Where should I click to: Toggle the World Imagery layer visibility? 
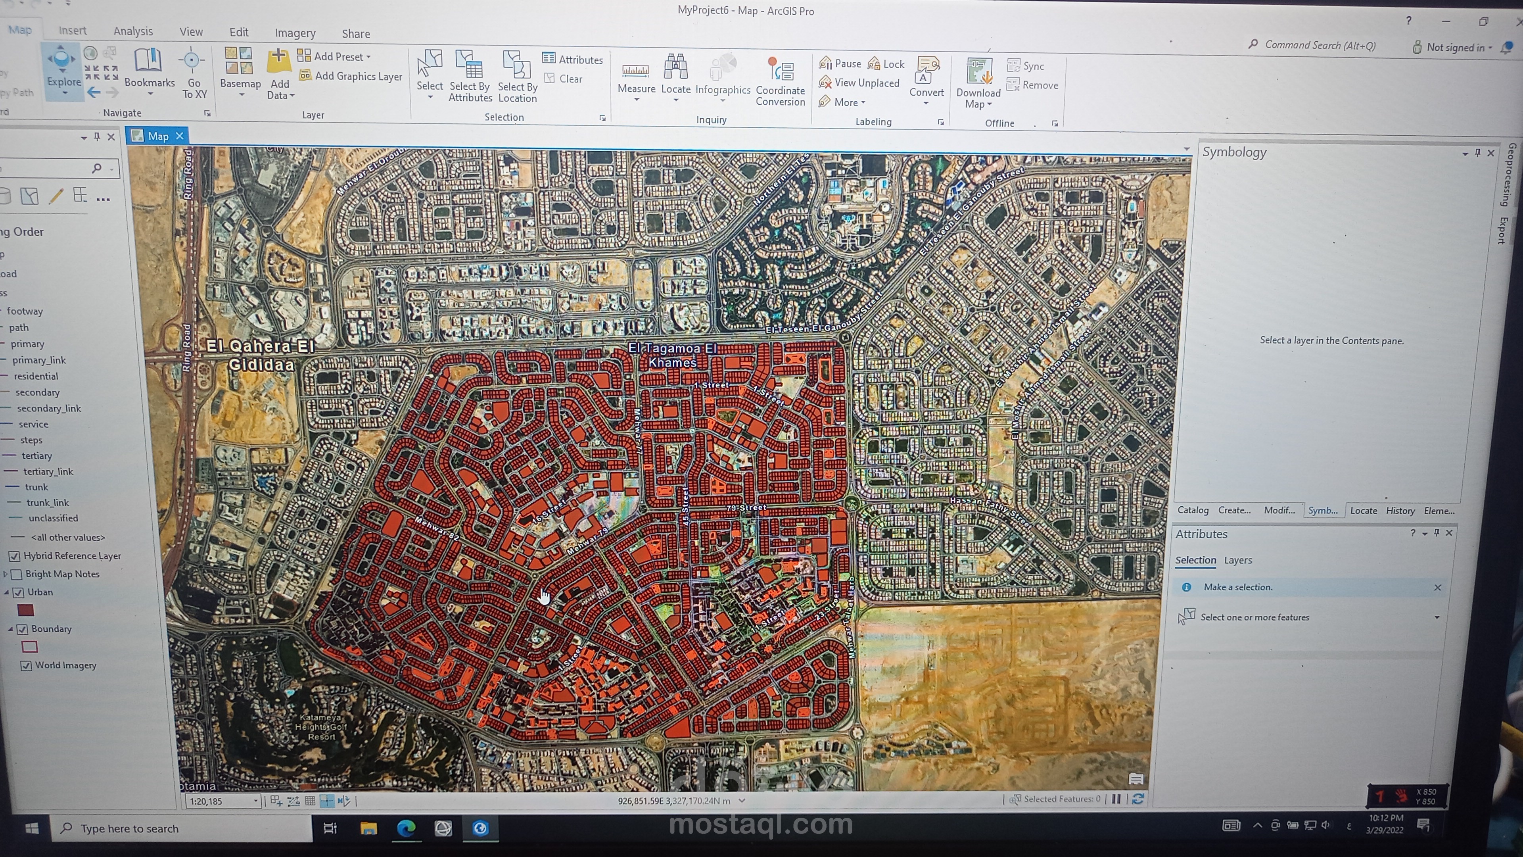pos(26,665)
